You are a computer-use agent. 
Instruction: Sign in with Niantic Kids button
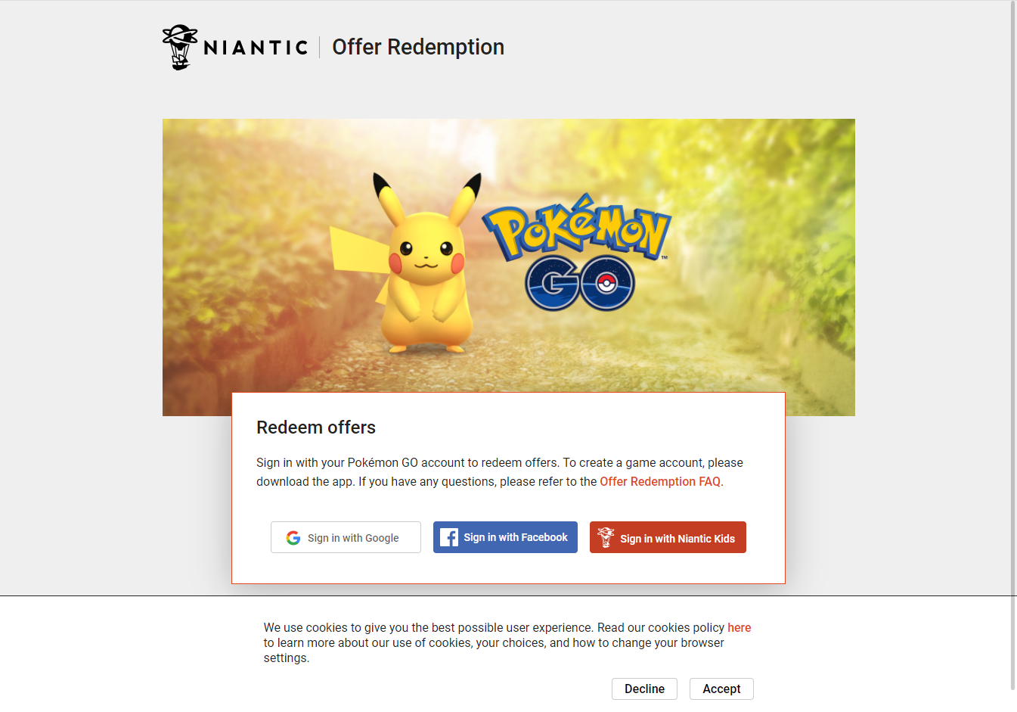[x=668, y=537]
